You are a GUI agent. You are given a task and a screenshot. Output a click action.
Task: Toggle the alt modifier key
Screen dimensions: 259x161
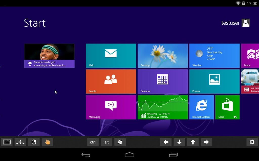[x=106, y=142]
